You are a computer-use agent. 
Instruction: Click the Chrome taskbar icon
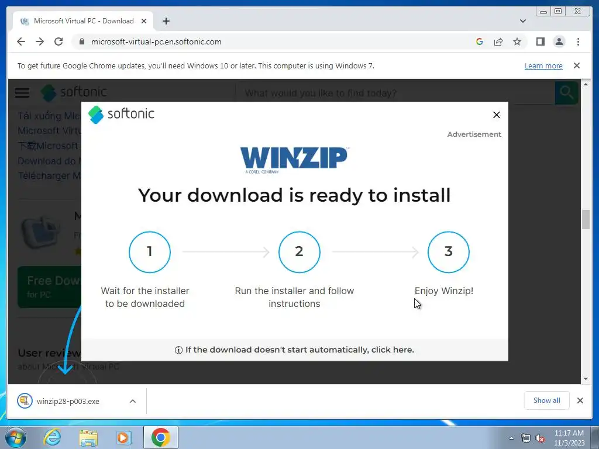point(161,437)
